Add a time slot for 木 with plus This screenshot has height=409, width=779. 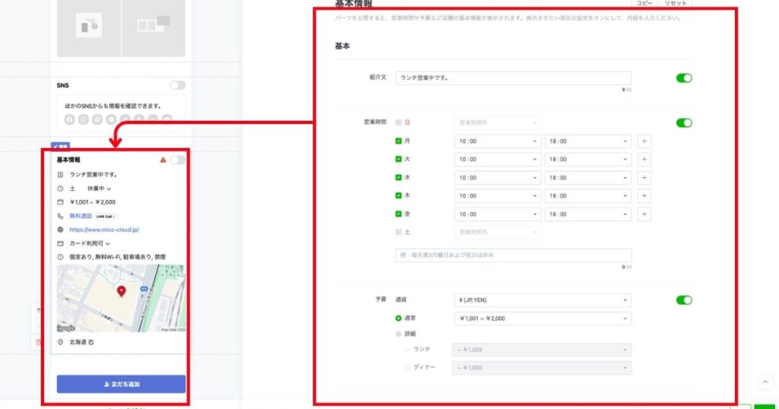pos(644,195)
